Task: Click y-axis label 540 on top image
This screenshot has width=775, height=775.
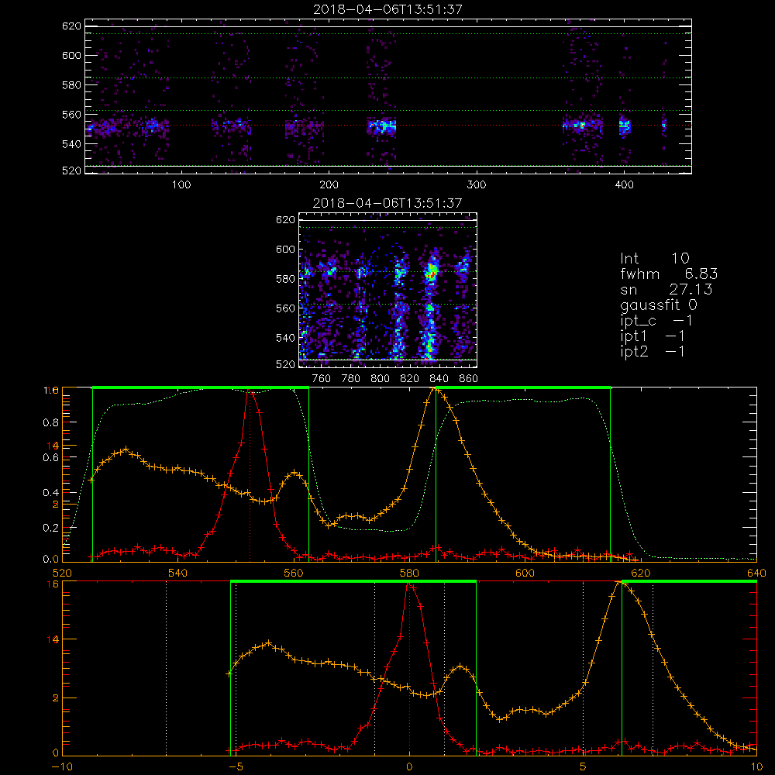Action: coord(71,144)
